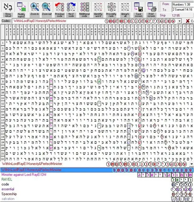This screenshot has width=194, height=202.
Task: Go to the Previous code
Action: (59, 7)
